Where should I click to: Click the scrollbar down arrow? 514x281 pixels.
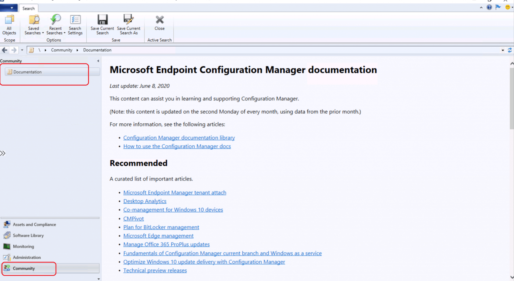512,277
